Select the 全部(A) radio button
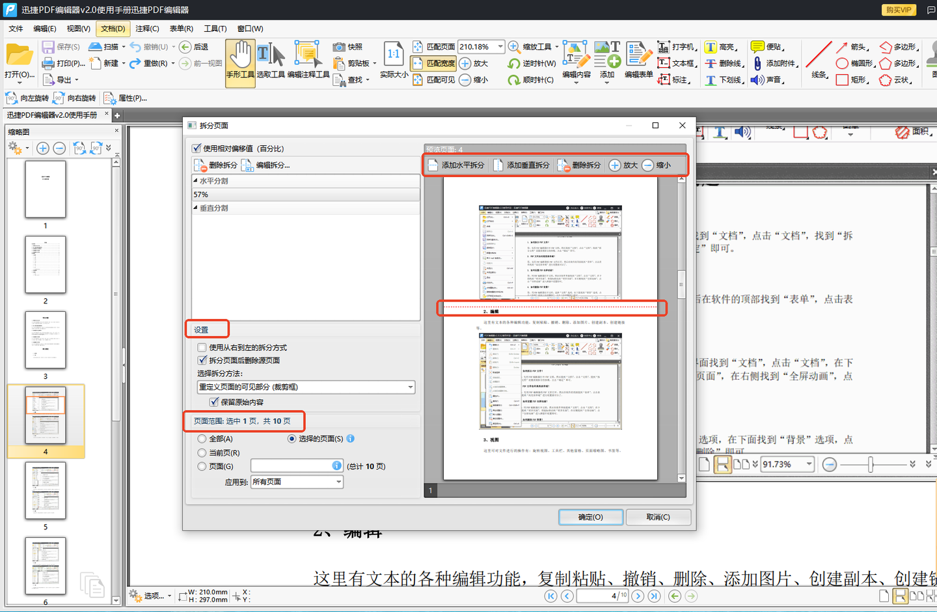This screenshot has width=937, height=612. [x=202, y=439]
